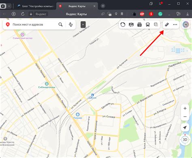Screen dimensions: 192x158
Task: Reload the page
Action: click(23, 14)
